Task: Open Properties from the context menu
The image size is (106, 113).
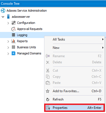Action: click(75, 108)
